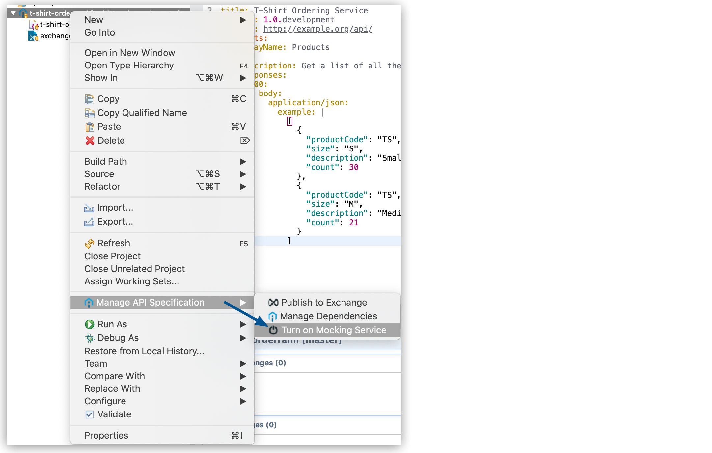This screenshot has height=453, width=712.
Task: Enable Publish to Exchange
Action: (x=323, y=302)
